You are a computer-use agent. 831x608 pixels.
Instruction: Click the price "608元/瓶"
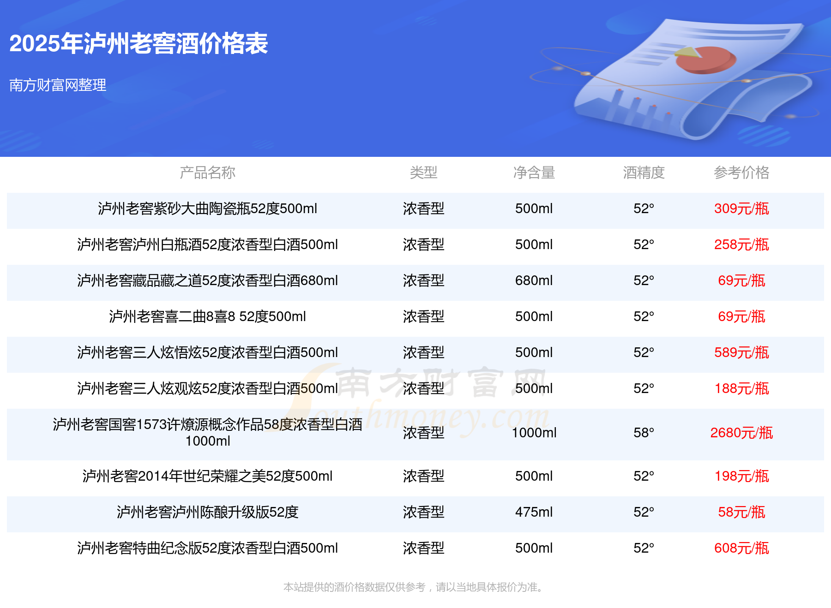pos(741,548)
